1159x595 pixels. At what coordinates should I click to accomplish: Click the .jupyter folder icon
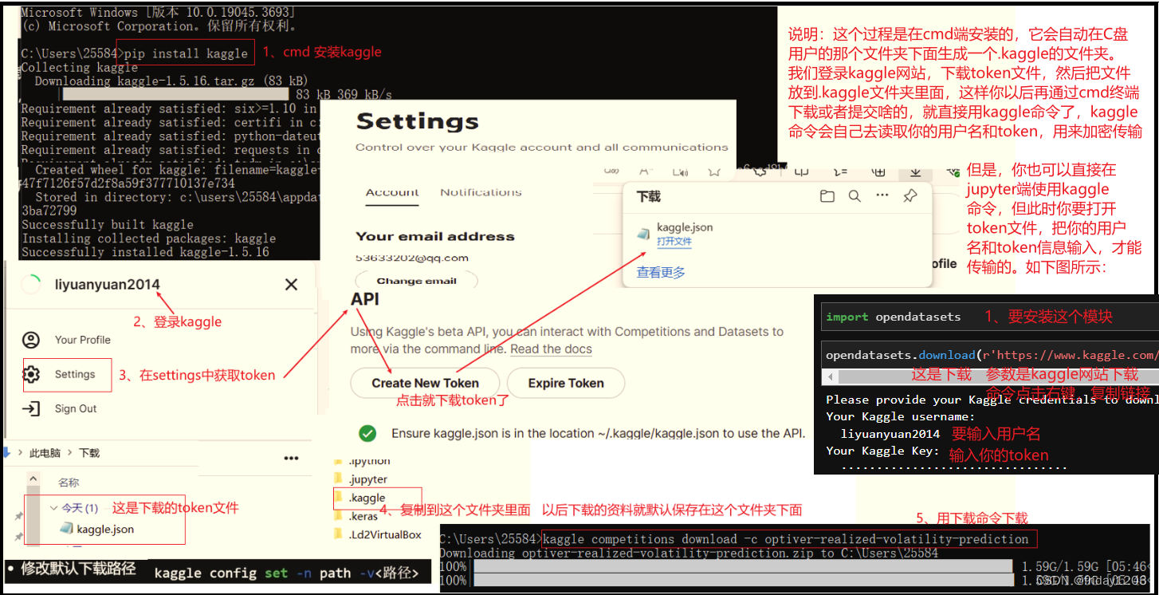pyautogui.click(x=339, y=479)
